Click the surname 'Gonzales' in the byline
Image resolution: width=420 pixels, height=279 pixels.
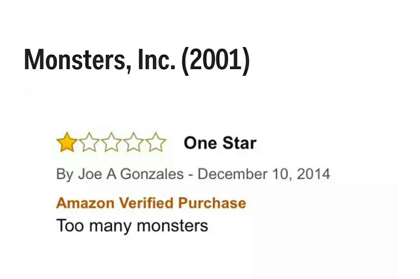coord(152,174)
